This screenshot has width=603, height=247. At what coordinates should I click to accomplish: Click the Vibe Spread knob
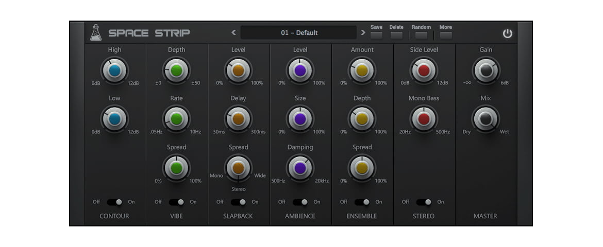pos(176,168)
